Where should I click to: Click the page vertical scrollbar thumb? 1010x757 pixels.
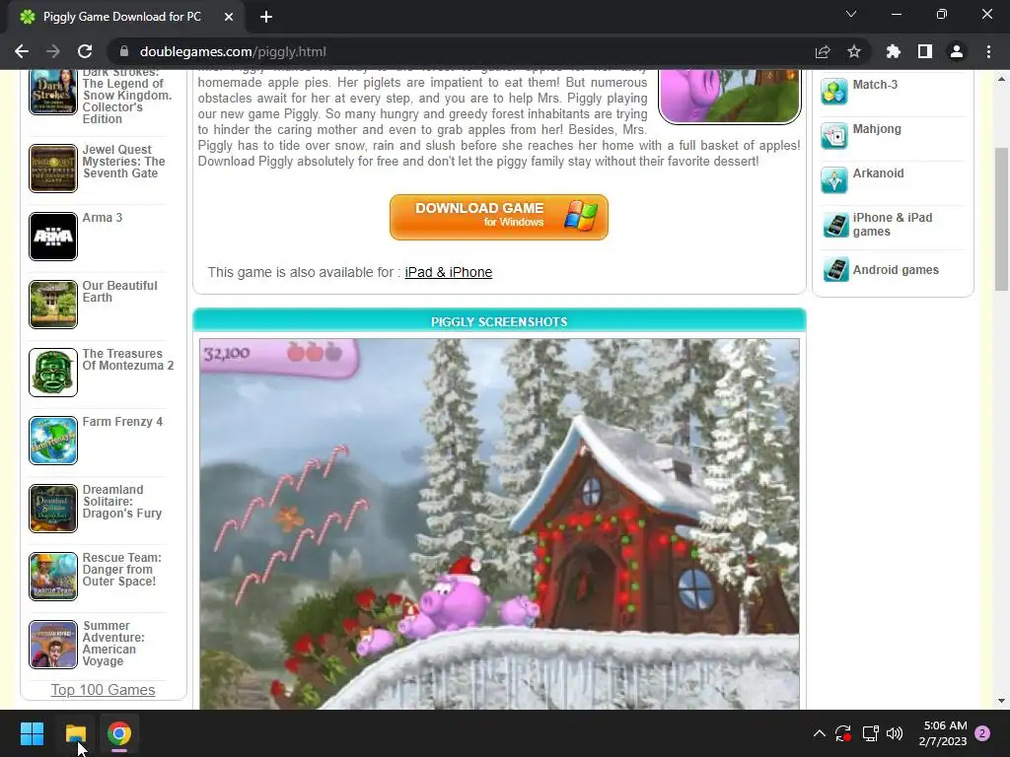pyautogui.click(x=1001, y=219)
